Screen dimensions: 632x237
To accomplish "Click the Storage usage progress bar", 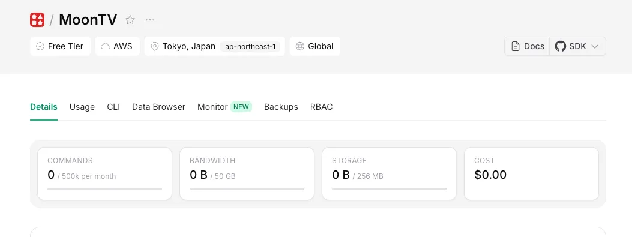I will (x=389, y=188).
